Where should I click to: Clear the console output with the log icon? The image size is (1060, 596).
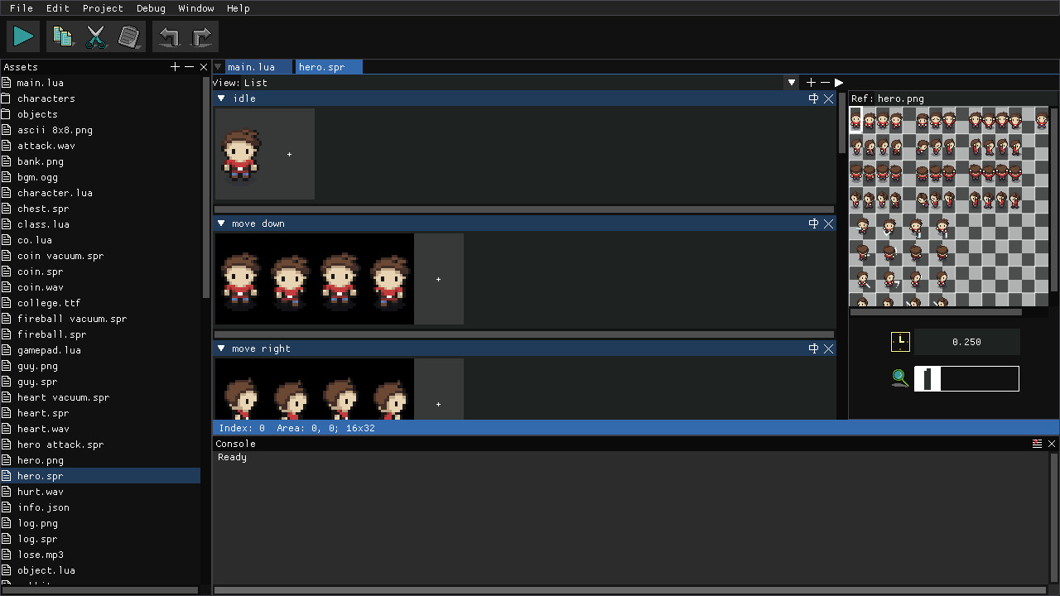pos(1037,443)
